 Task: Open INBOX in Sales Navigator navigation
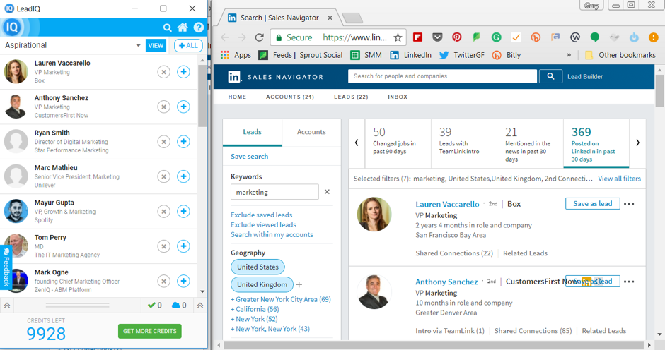pyautogui.click(x=398, y=97)
